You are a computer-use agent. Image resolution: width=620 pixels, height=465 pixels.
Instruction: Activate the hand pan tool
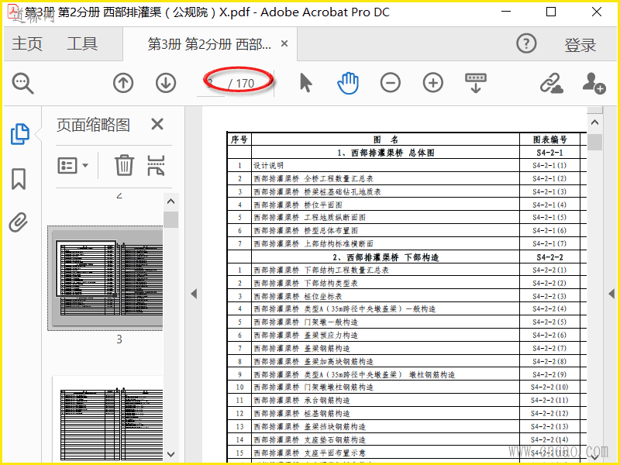348,83
